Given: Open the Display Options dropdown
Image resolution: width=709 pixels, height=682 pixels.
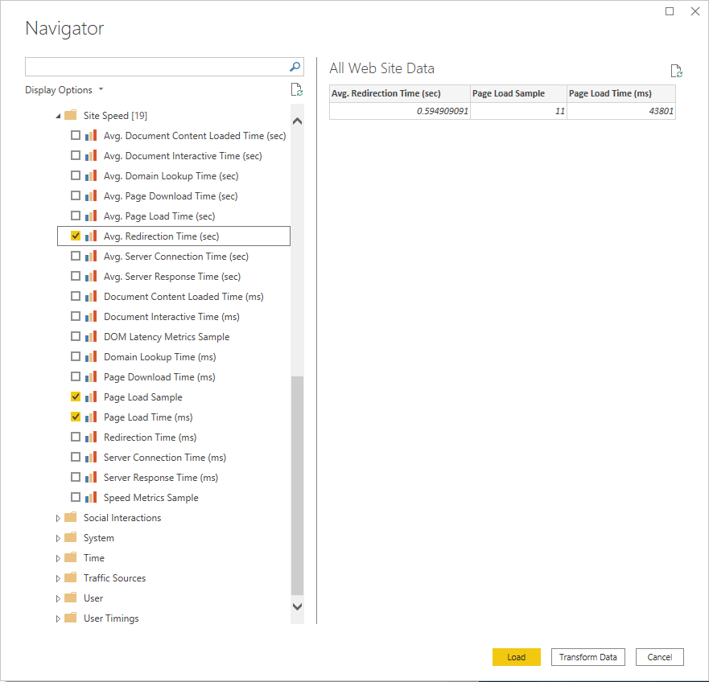Looking at the screenshot, I should (x=64, y=90).
